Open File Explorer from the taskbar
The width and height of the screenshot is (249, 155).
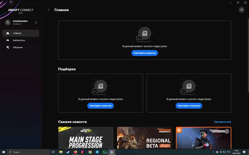point(61,152)
